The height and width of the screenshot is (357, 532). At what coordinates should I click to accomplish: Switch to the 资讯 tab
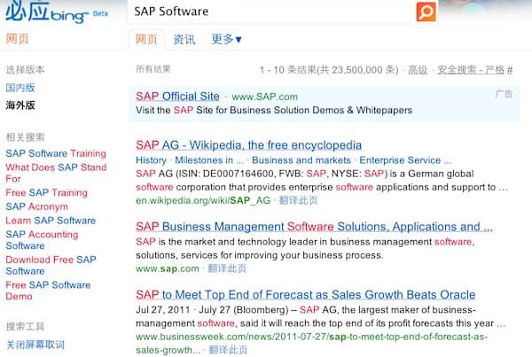[x=184, y=39]
